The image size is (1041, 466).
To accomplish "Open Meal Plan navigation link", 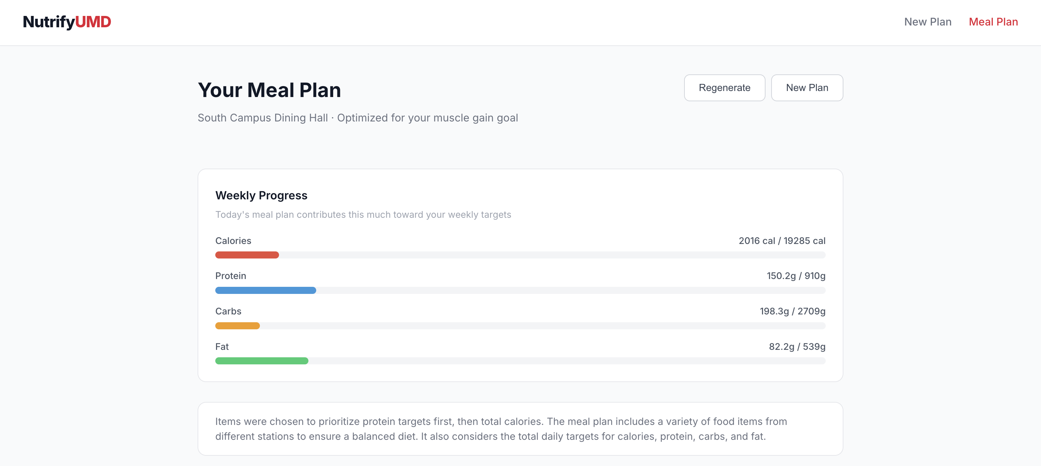I will click(993, 22).
